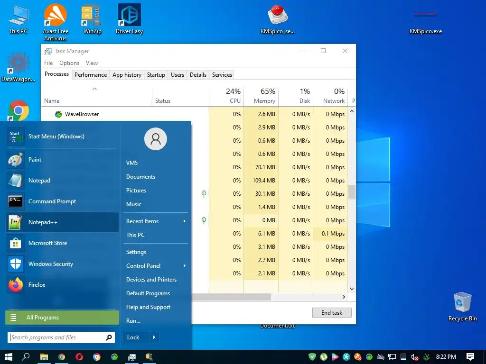
Task: Open WinZip desktop shortcut
Action: (92, 19)
